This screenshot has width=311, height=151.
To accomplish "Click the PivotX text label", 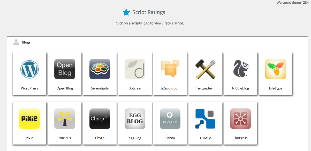I will point(170,138).
